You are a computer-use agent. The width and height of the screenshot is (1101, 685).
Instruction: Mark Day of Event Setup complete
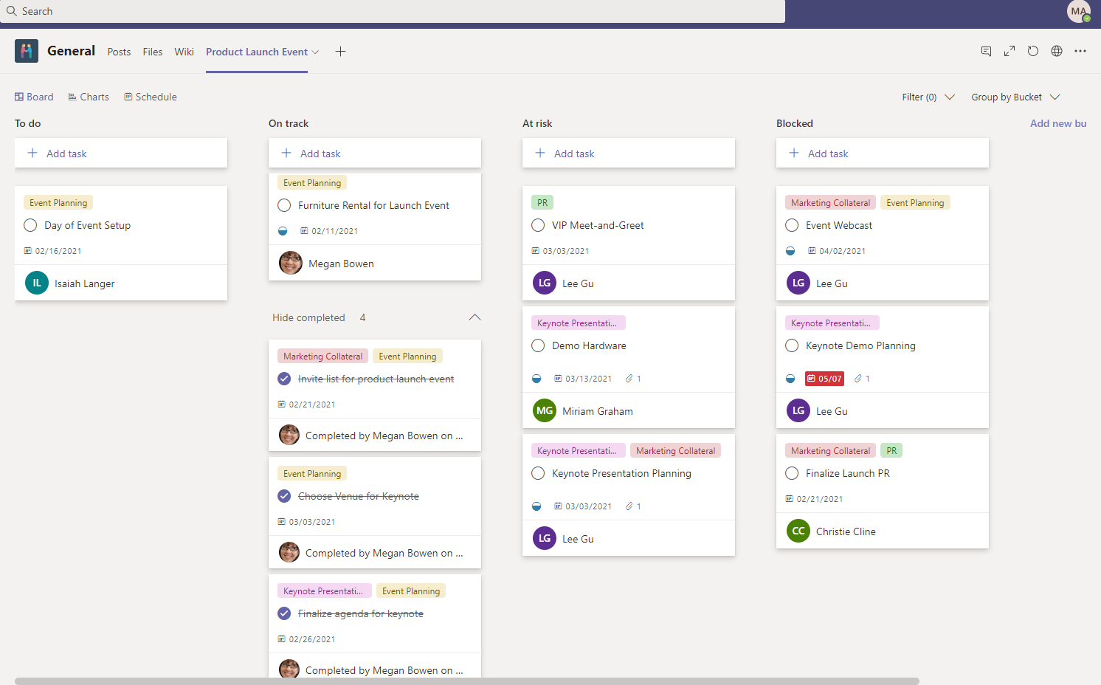click(30, 225)
